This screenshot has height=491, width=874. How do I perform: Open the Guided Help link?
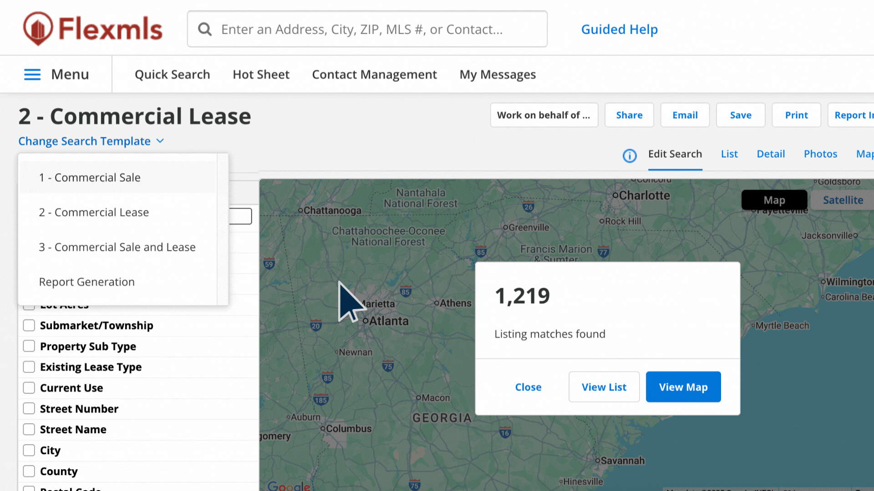[619, 30]
